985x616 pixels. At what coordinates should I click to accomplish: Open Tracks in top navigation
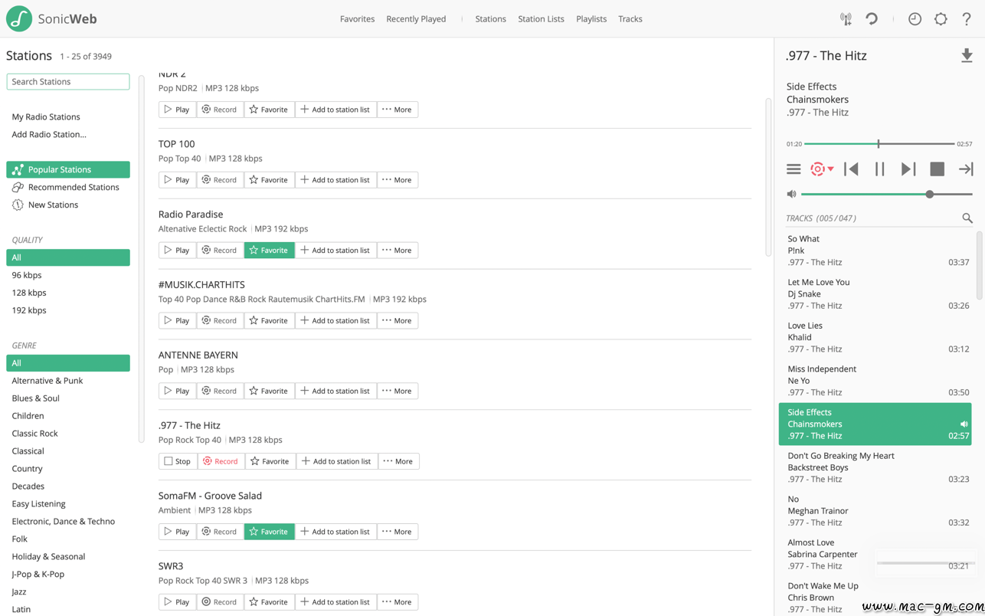tap(630, 19)
